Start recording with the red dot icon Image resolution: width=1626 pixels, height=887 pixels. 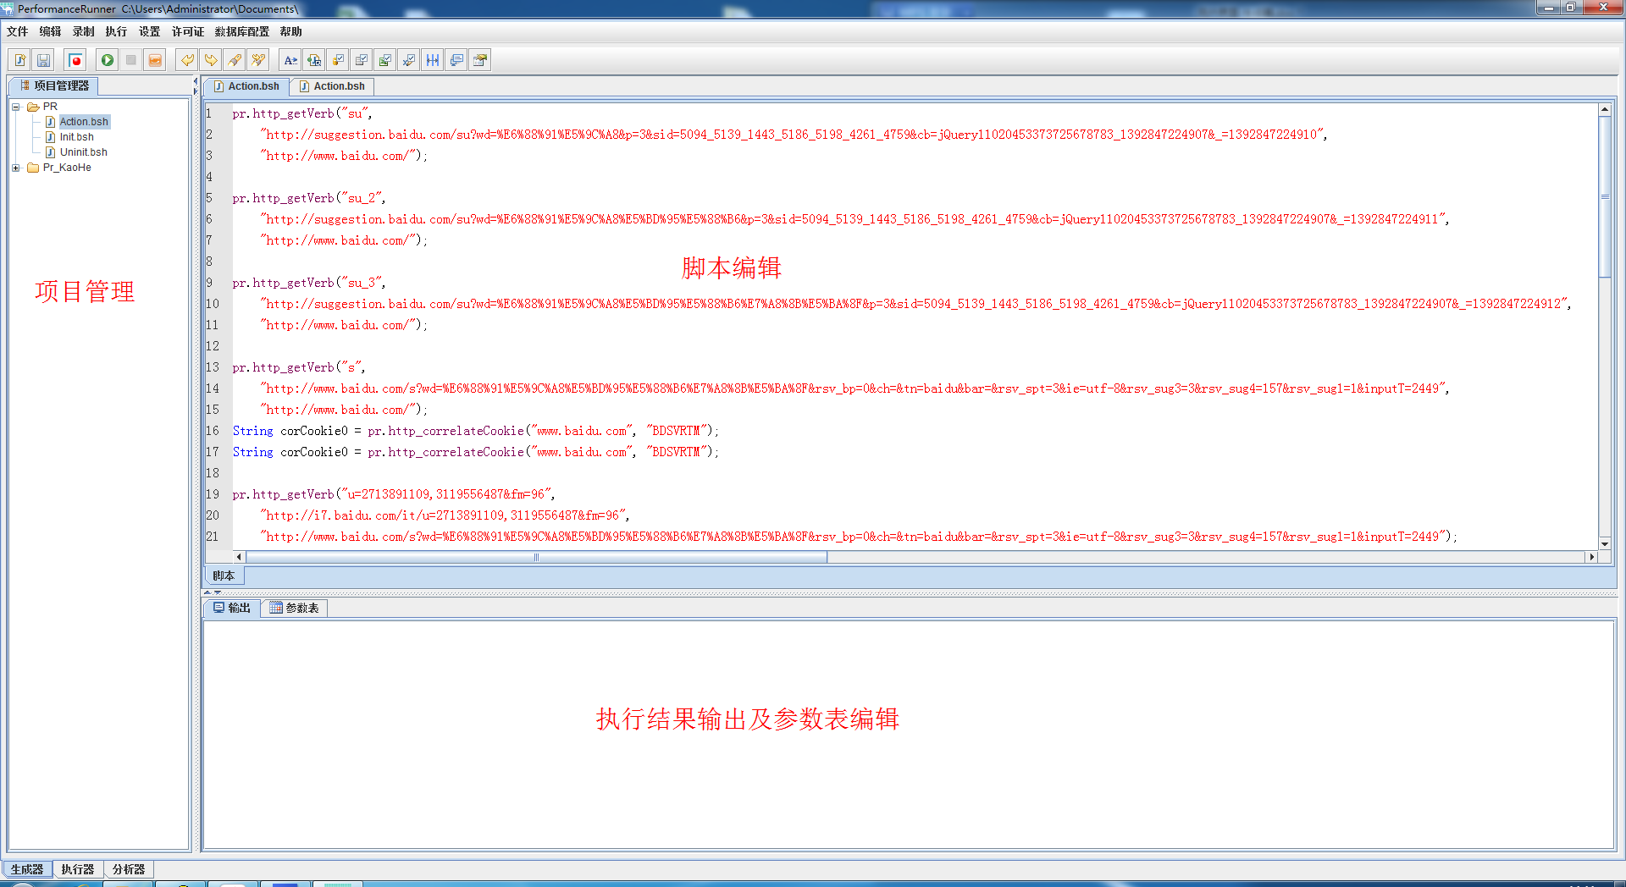(75, 60)
